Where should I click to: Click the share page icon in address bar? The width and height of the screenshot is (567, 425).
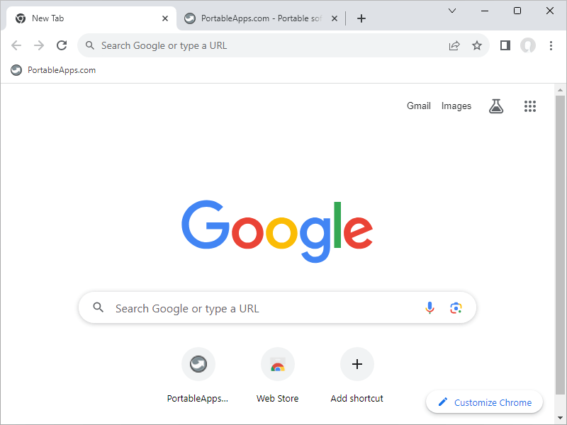(x=454, y=45)
